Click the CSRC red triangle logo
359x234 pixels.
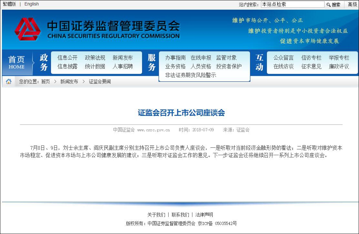27,29
